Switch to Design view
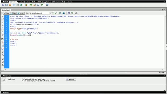Viewport: 167px width, 94px height. [21, 13]
